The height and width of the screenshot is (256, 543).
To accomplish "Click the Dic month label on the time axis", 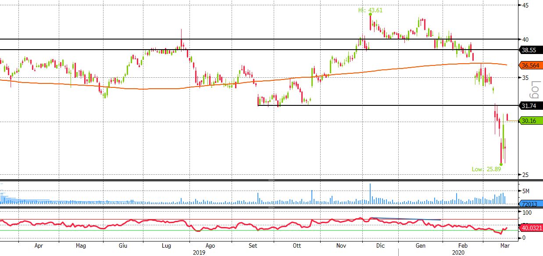I will (381, 247).
